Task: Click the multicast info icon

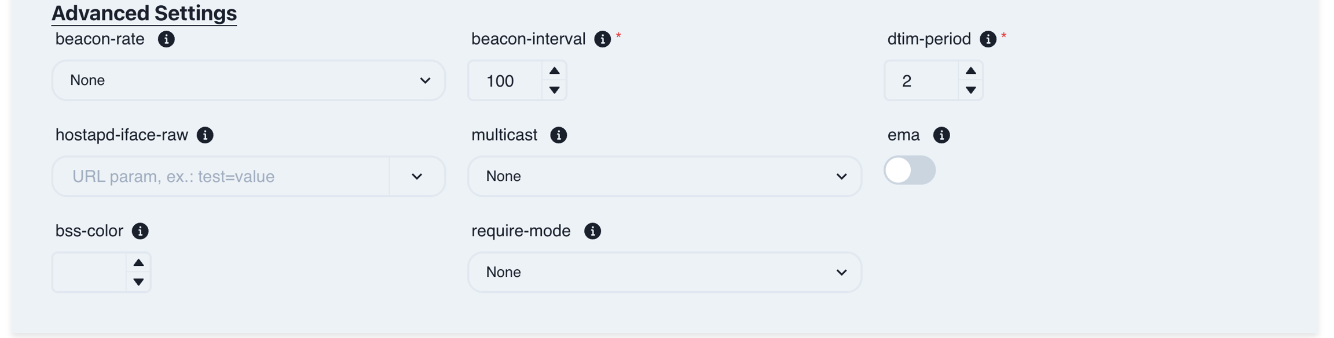Action: pos(558,135)
